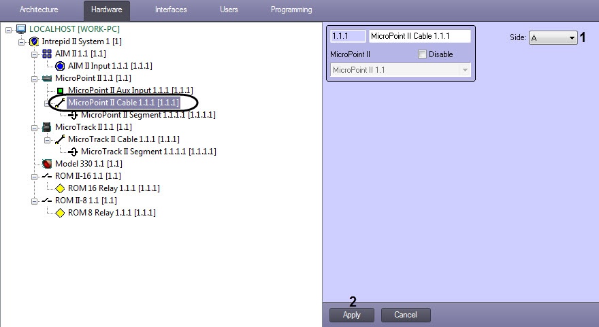Open the Users tab

pos(229,10)
